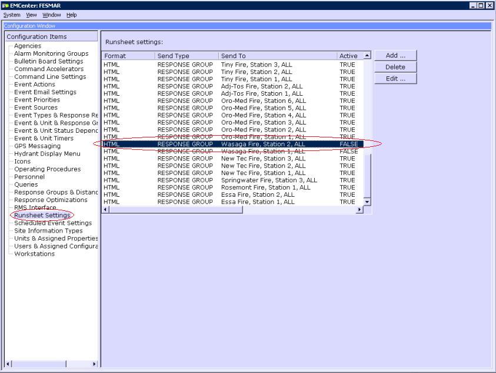
Task: Select the Springwater Fire, Station 3 row
Action: (x=268, y=180)
